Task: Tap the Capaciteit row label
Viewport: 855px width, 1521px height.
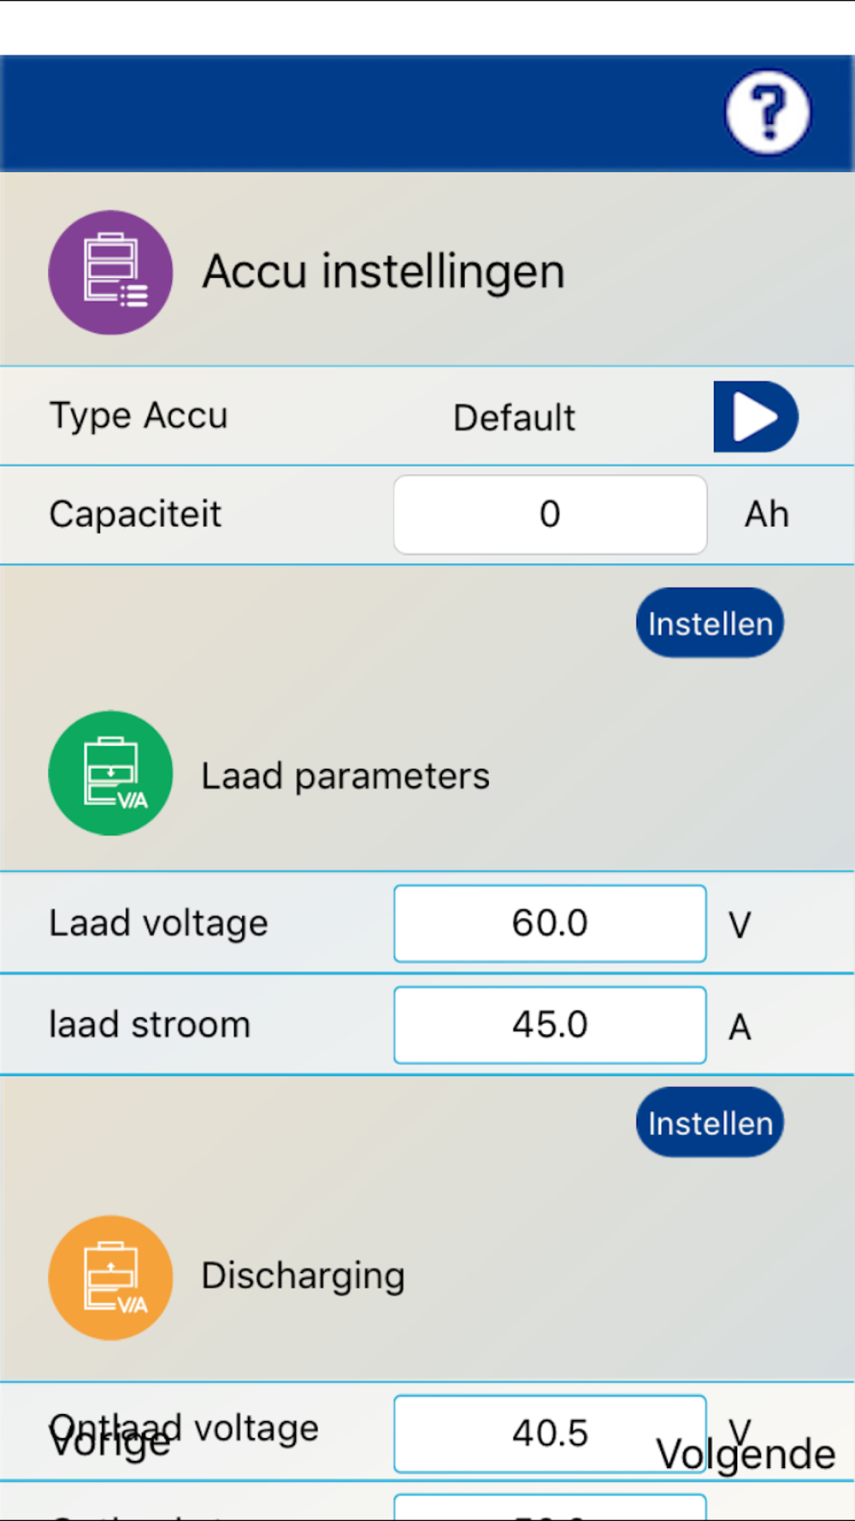Action: tap(135, 515)
